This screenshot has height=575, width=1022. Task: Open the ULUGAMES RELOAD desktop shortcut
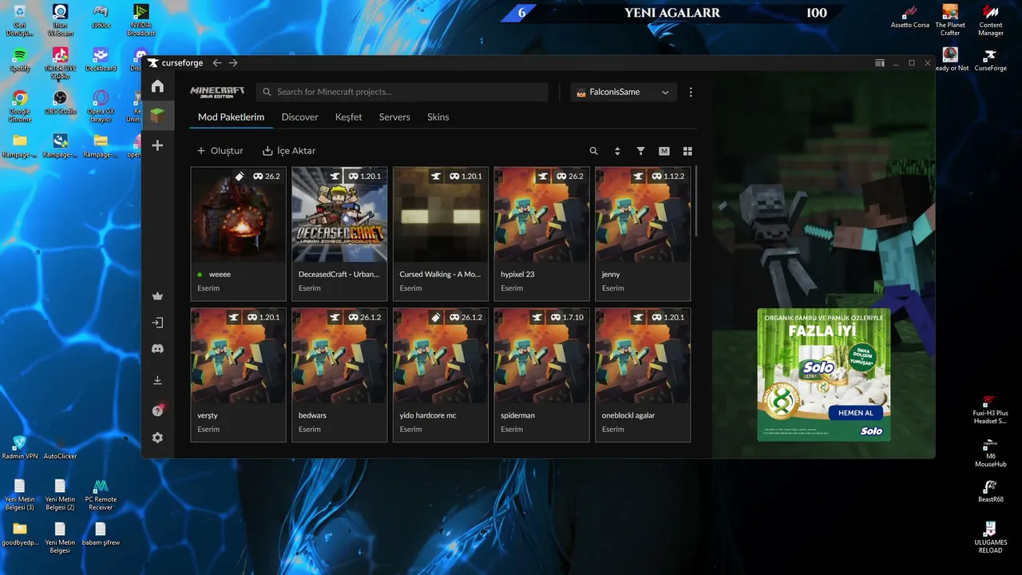[x=990, y=537]
